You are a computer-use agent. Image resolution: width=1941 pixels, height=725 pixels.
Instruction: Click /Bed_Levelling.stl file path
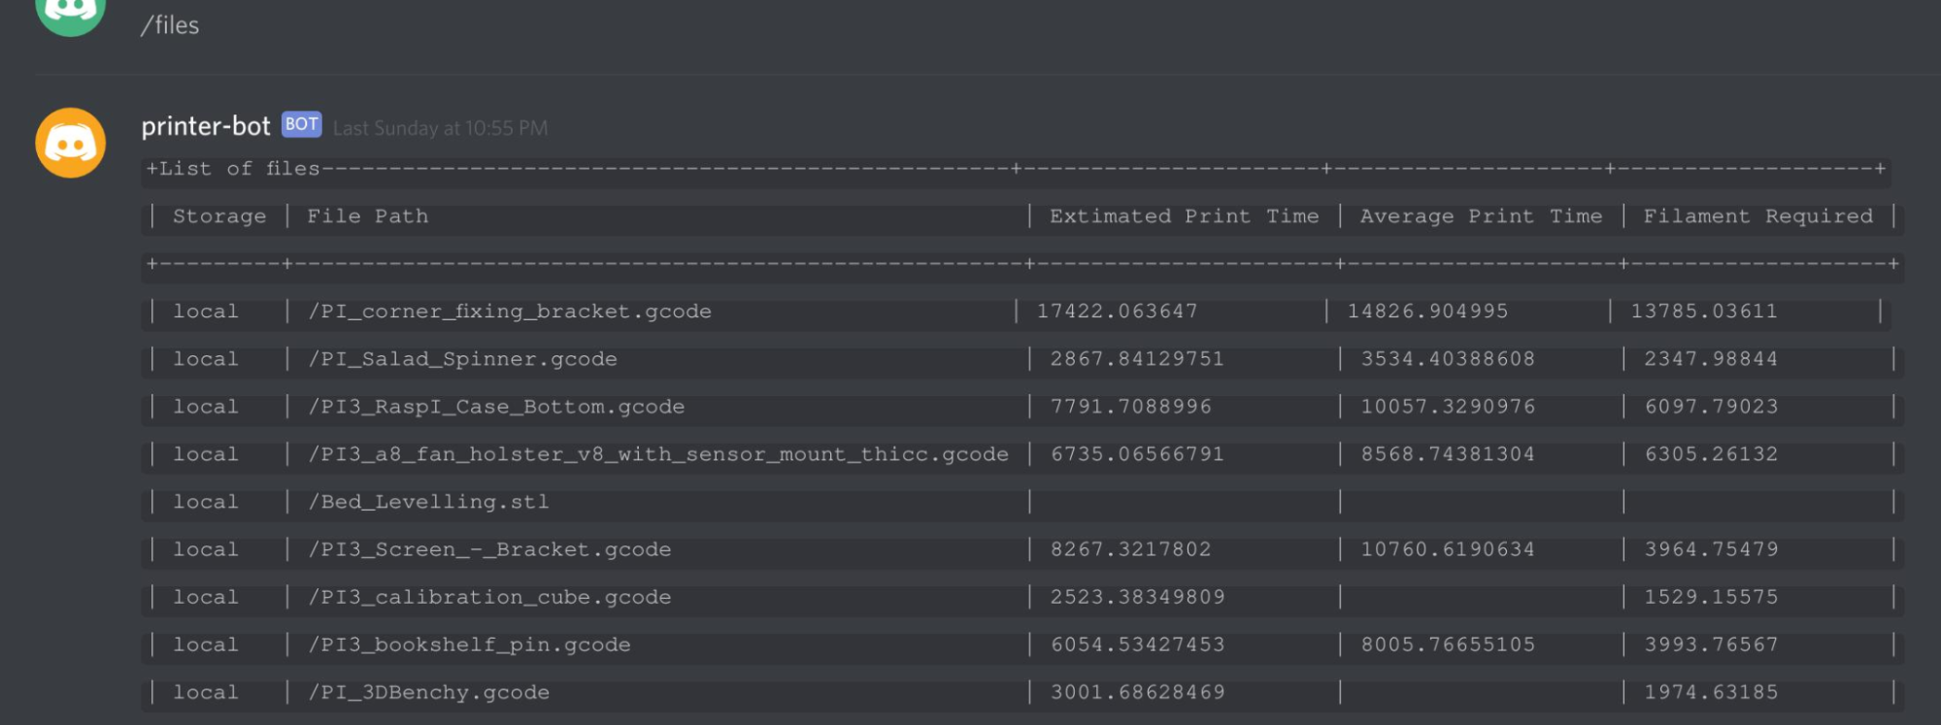click(428, 502)
